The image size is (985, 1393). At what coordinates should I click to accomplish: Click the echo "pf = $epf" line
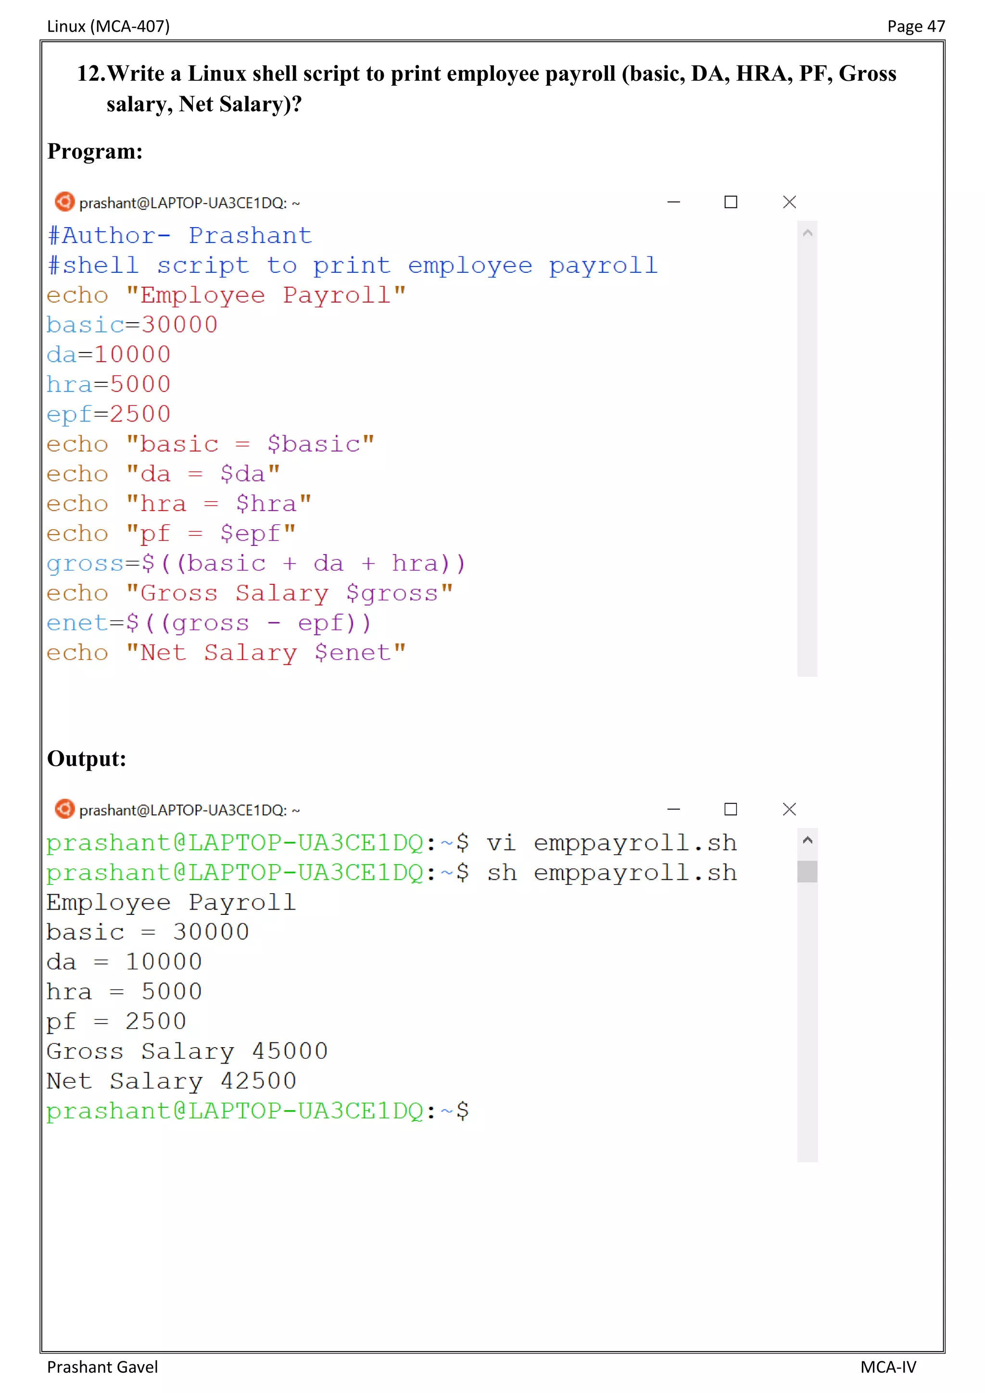click(172, 534)
